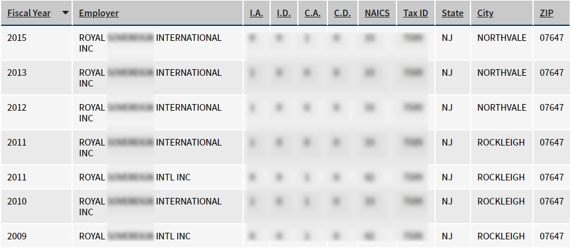Image resolution: width=571 pixels, height=249 pixels.
Task: Sort by the Tax ID column header
Action: pyautogui.click(x=415, y=13)
